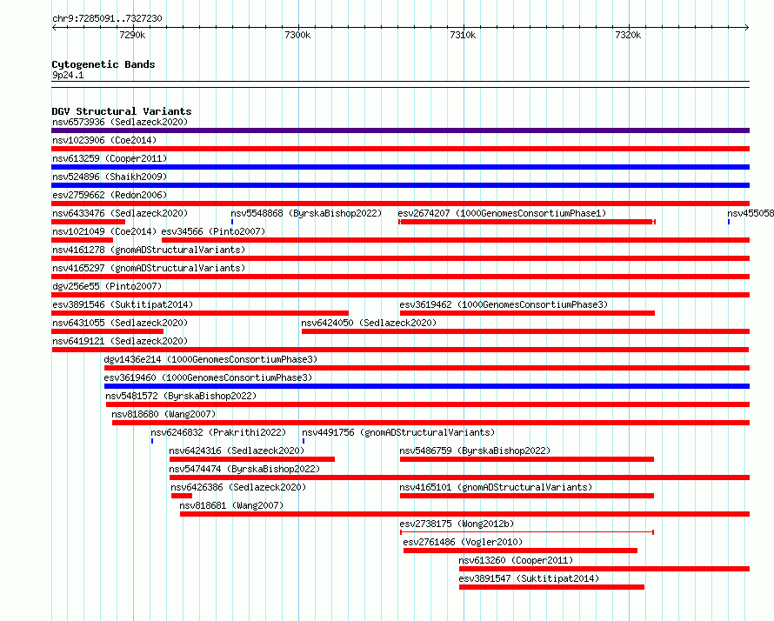Open nsv818680 (Wang2007) label
This screenshot has height=621, width=774.
[163, 414]
